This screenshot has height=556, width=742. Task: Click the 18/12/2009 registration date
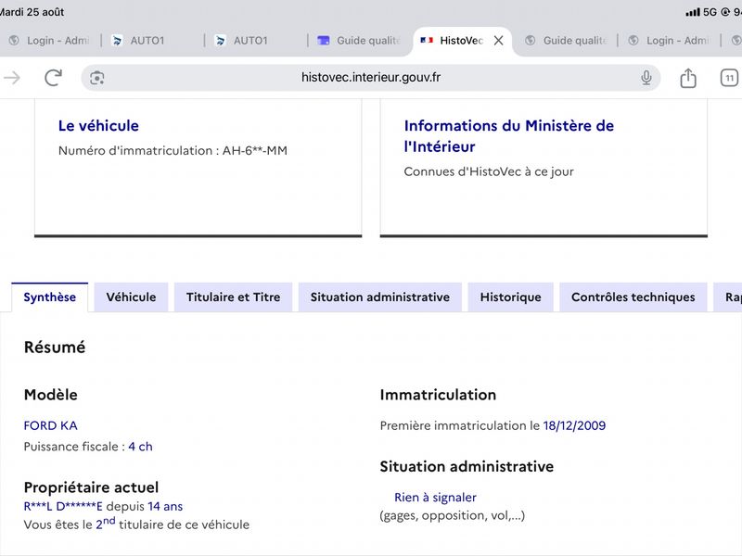pyautogui.click(x=574, y=425)
